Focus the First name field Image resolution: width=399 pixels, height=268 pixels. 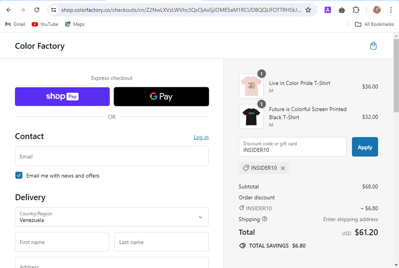point(62,242)
